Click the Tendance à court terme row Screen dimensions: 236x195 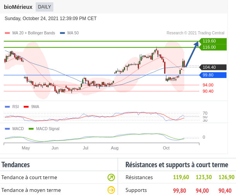[x=59, y=177]
